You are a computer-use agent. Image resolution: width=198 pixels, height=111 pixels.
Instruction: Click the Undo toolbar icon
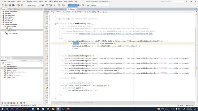[19, 5]
